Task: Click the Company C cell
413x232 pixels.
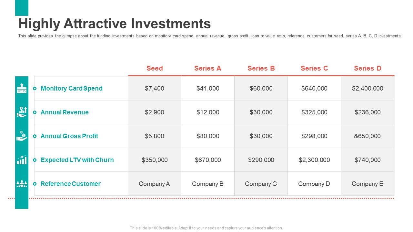Action: click(x=261, y=184)
